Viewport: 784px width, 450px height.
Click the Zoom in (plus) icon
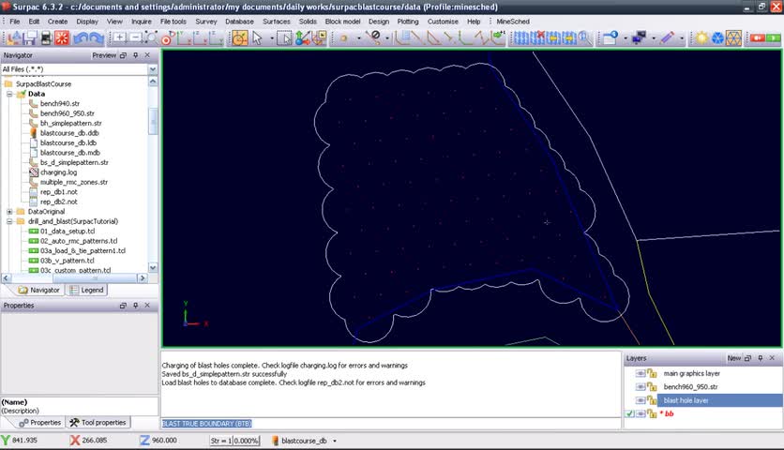pyautogui.click(x=119, y=38)
